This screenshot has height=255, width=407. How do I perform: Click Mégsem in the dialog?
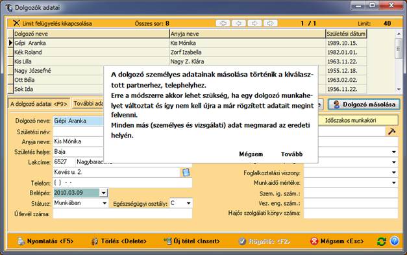pos(251,154)
